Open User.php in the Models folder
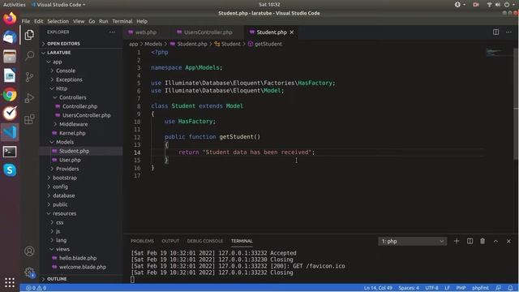519x292 pixels. click(70, 160)
